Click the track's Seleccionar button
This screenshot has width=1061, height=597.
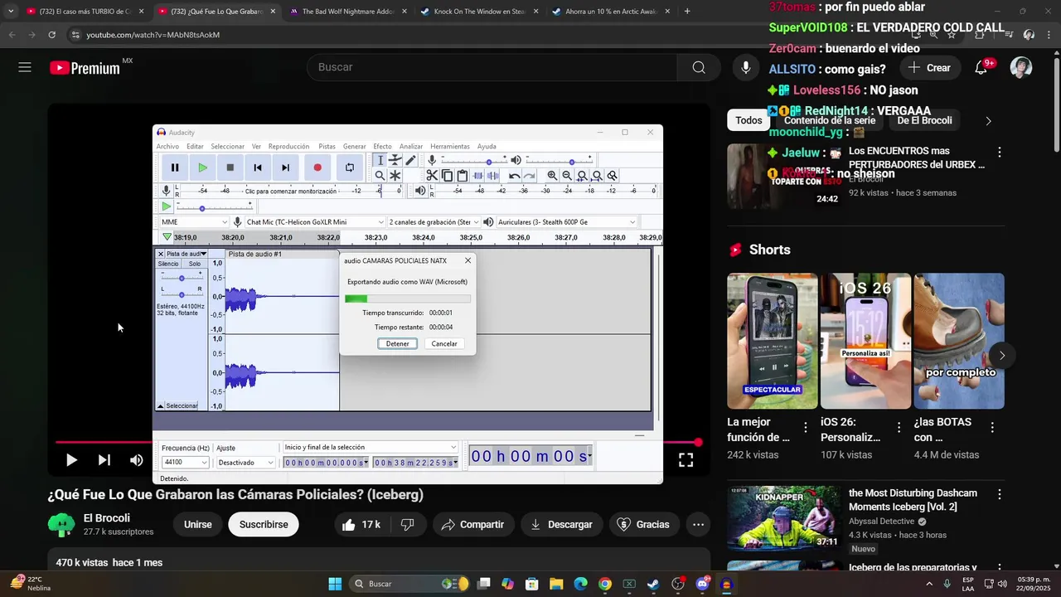pyautogui.click(x=182, y=406)
